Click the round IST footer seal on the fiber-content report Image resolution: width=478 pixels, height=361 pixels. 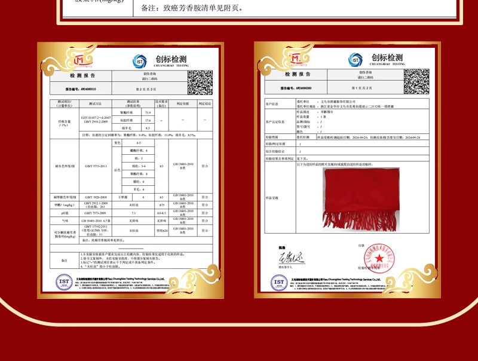coord(64,282)
